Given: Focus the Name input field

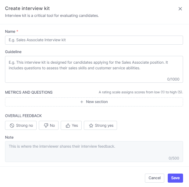Looking at the screenshot, I should tap(94, 40).
